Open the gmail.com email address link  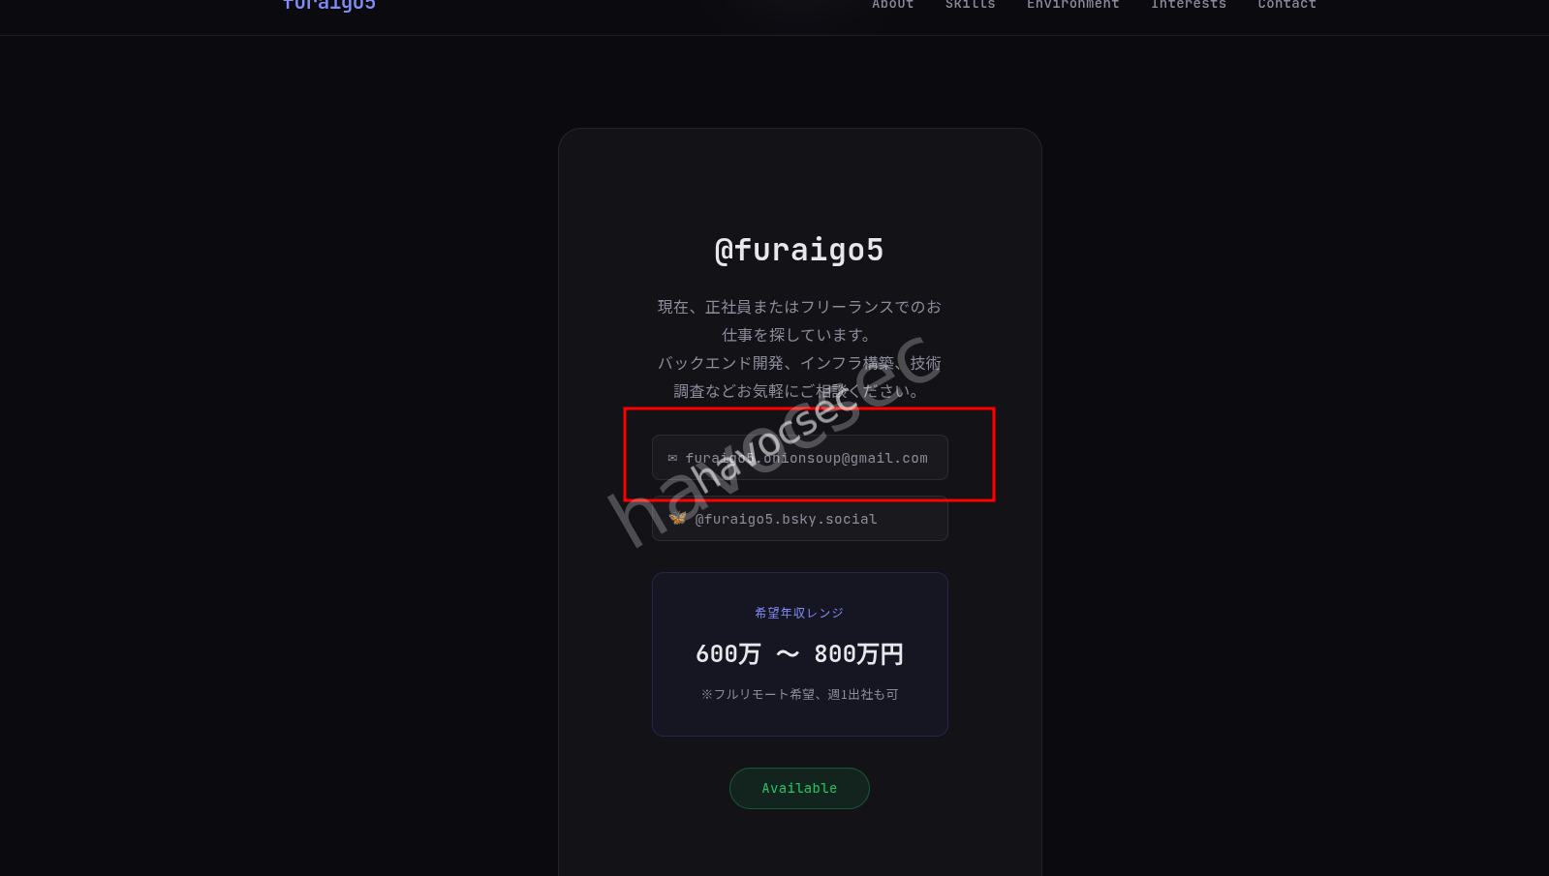click(800, 458)
